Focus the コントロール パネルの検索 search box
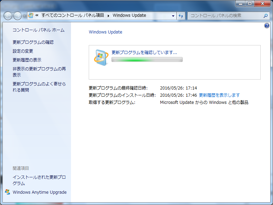273x205 pixels. click(x=228, y=16)
